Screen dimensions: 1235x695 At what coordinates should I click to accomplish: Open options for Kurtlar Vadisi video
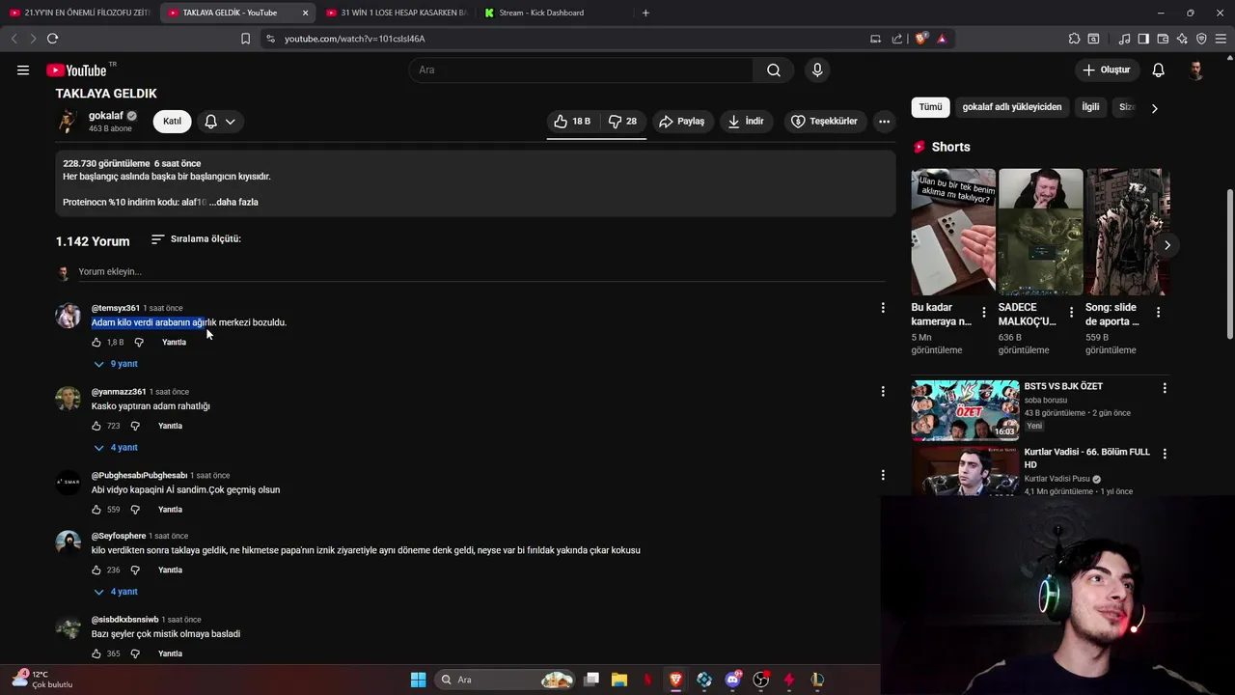[x=1165, y=454]
